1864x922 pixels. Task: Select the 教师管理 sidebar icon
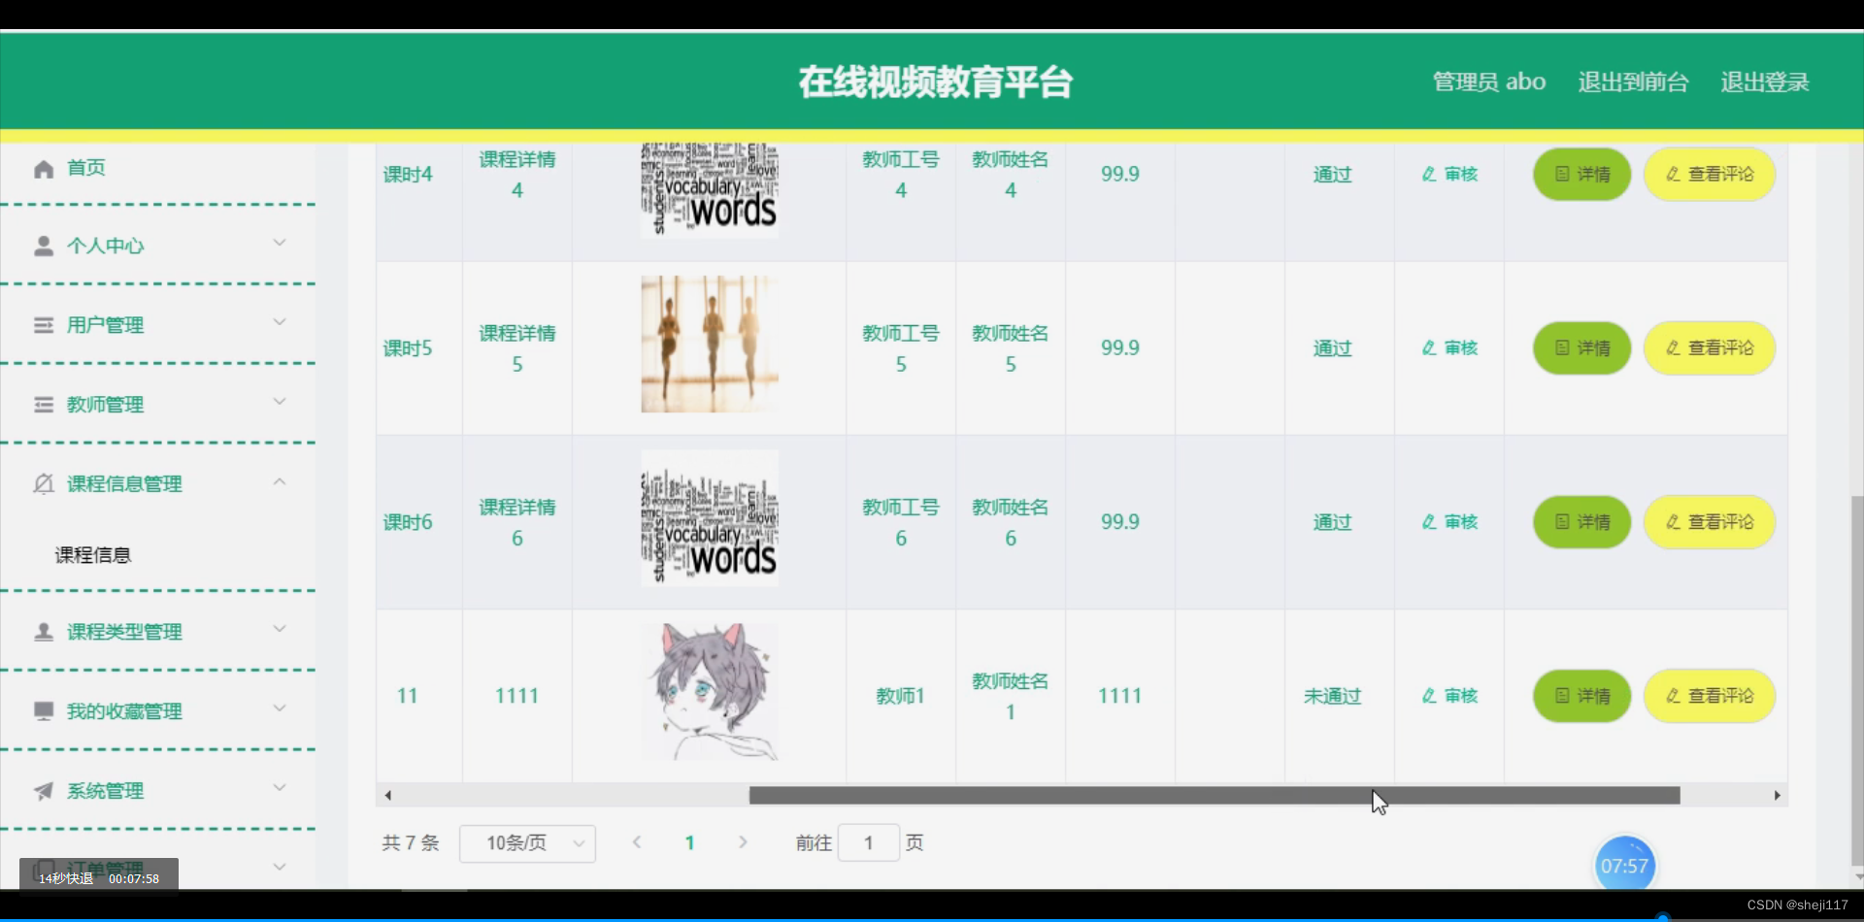(x=45, y=404)
